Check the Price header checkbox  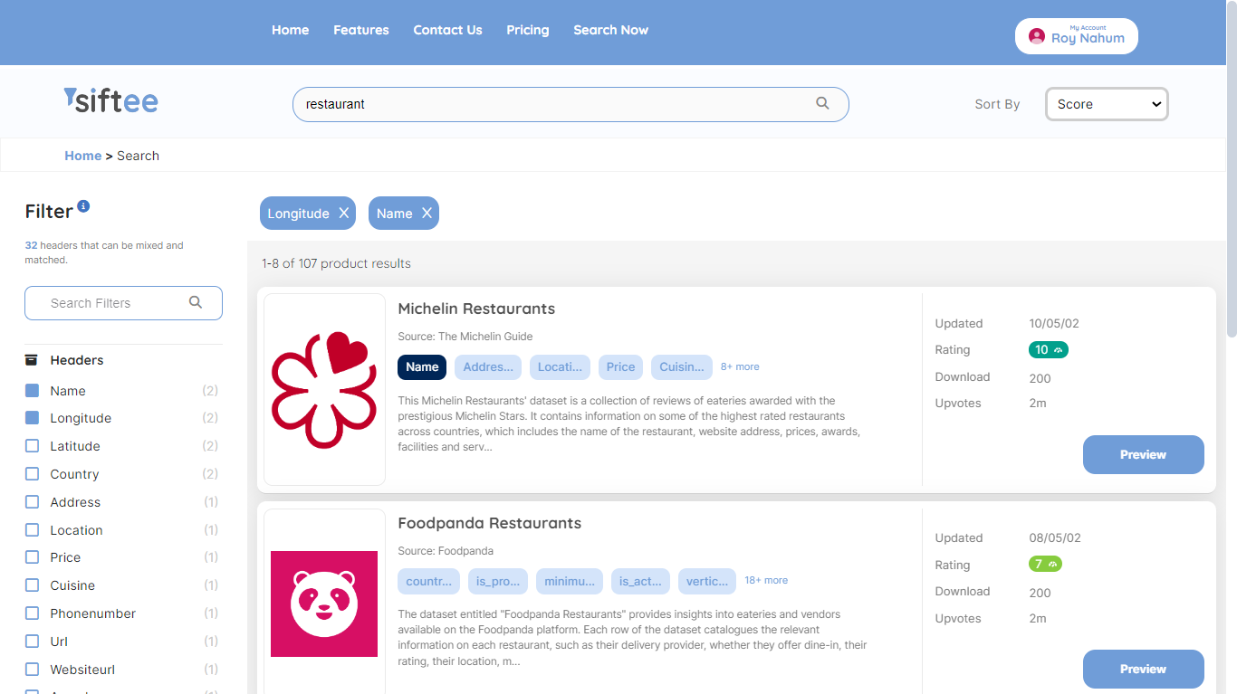tap(32, 557)
